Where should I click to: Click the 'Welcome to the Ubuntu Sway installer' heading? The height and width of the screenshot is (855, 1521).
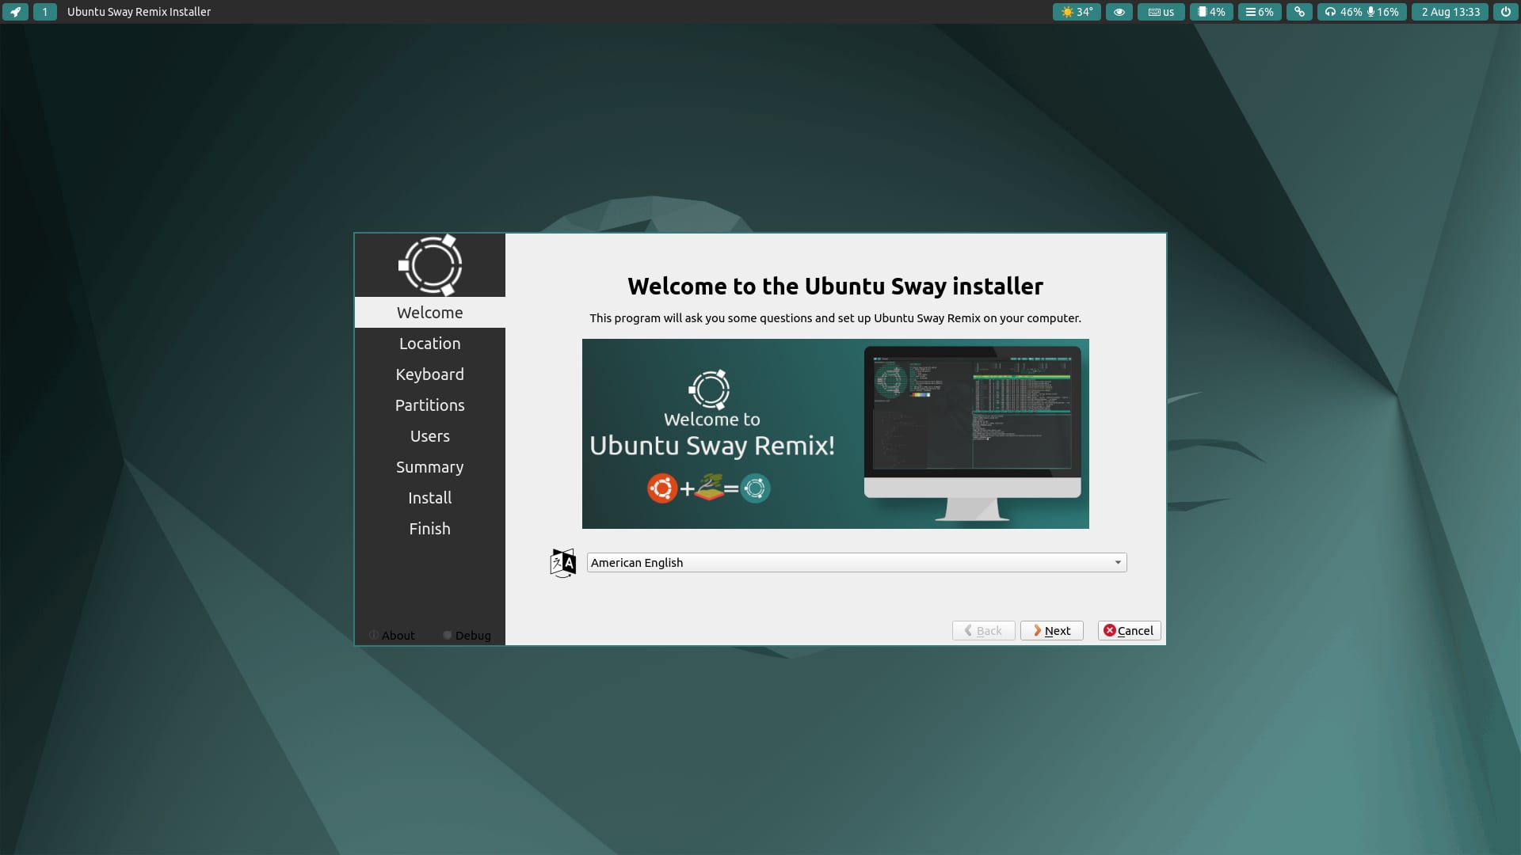click(x=835, y=286)
